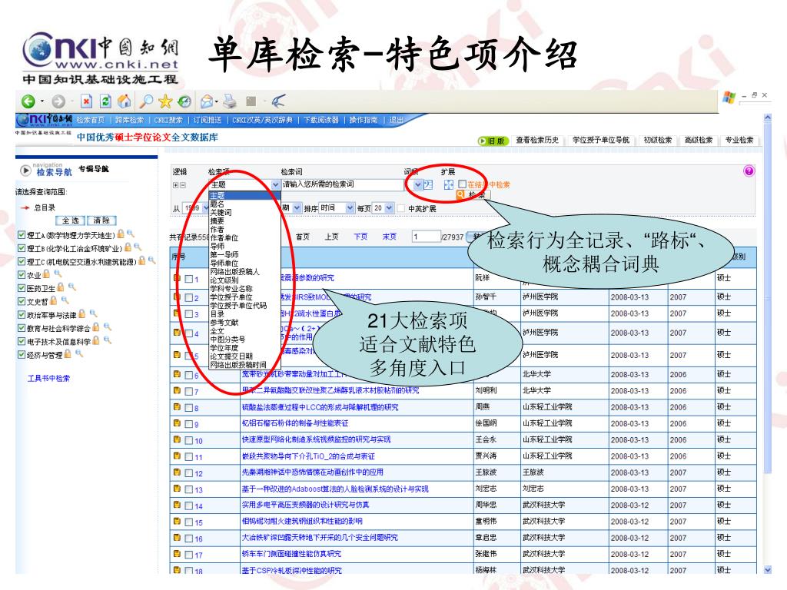Open the 排序 时间 dropdown

pyautogui.click(x=337, y=207)
